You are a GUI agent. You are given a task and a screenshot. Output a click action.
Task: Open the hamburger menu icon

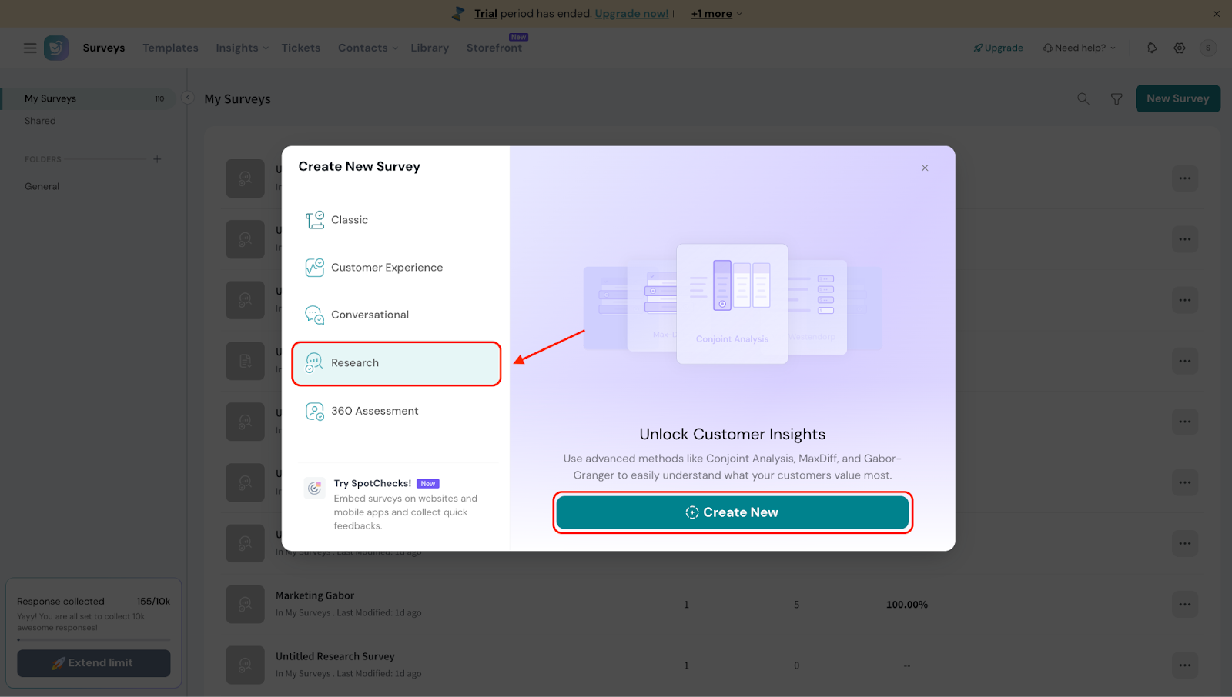pyautogui.click(x=30, y=48)
